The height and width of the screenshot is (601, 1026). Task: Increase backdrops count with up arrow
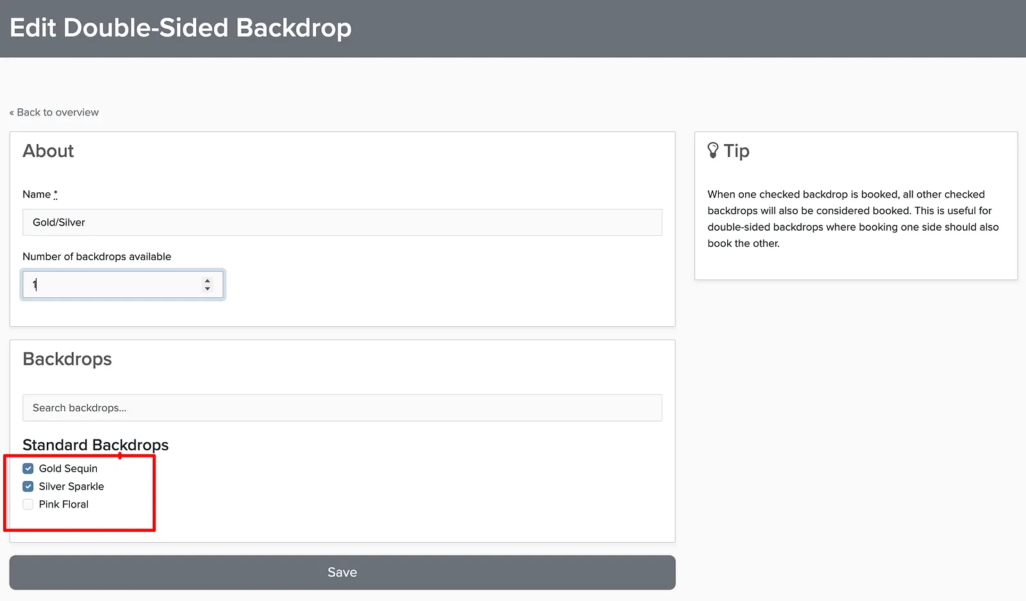pyautogui.click(x=207, y=281)
